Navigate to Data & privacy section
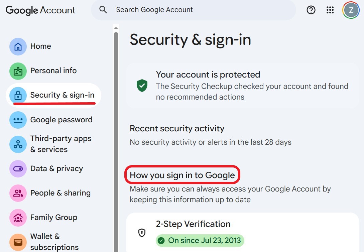Viewport: 364px width, 252px height. [x=56, y=168]
